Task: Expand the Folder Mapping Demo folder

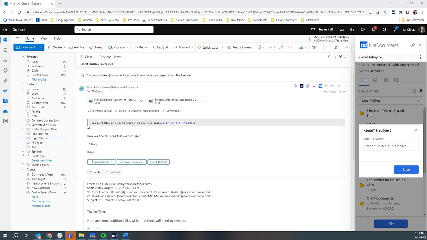Action: [x=22, y=129]
